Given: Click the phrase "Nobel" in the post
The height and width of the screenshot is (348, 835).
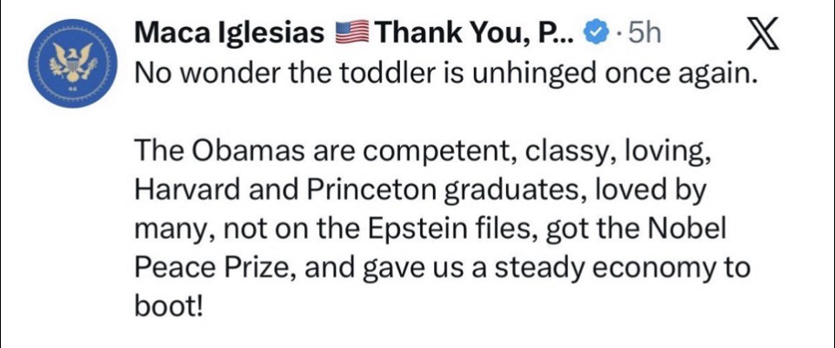Looking at the screenshot, I should (x=693, y=230).
